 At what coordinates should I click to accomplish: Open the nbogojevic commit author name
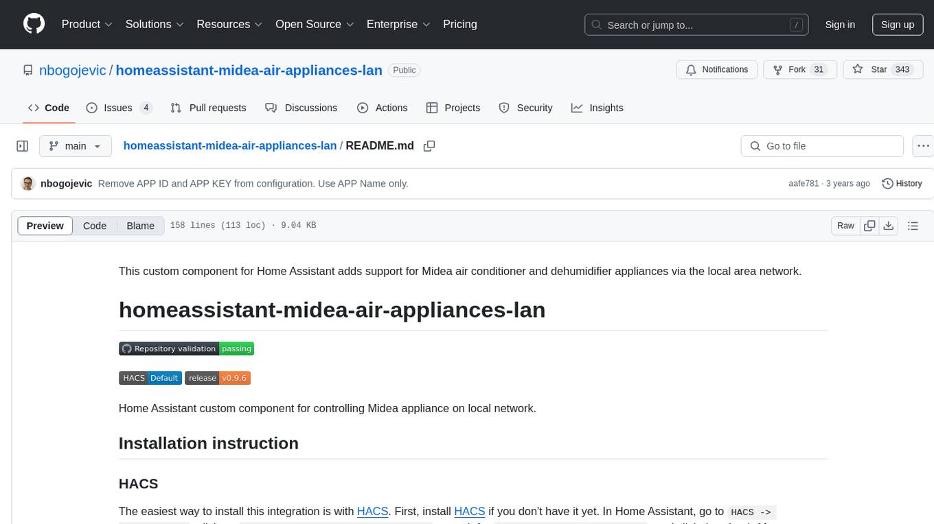pyautogui.click(x=67, y=184)
